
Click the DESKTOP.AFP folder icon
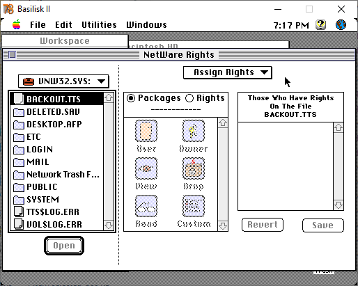pos(19,125)
